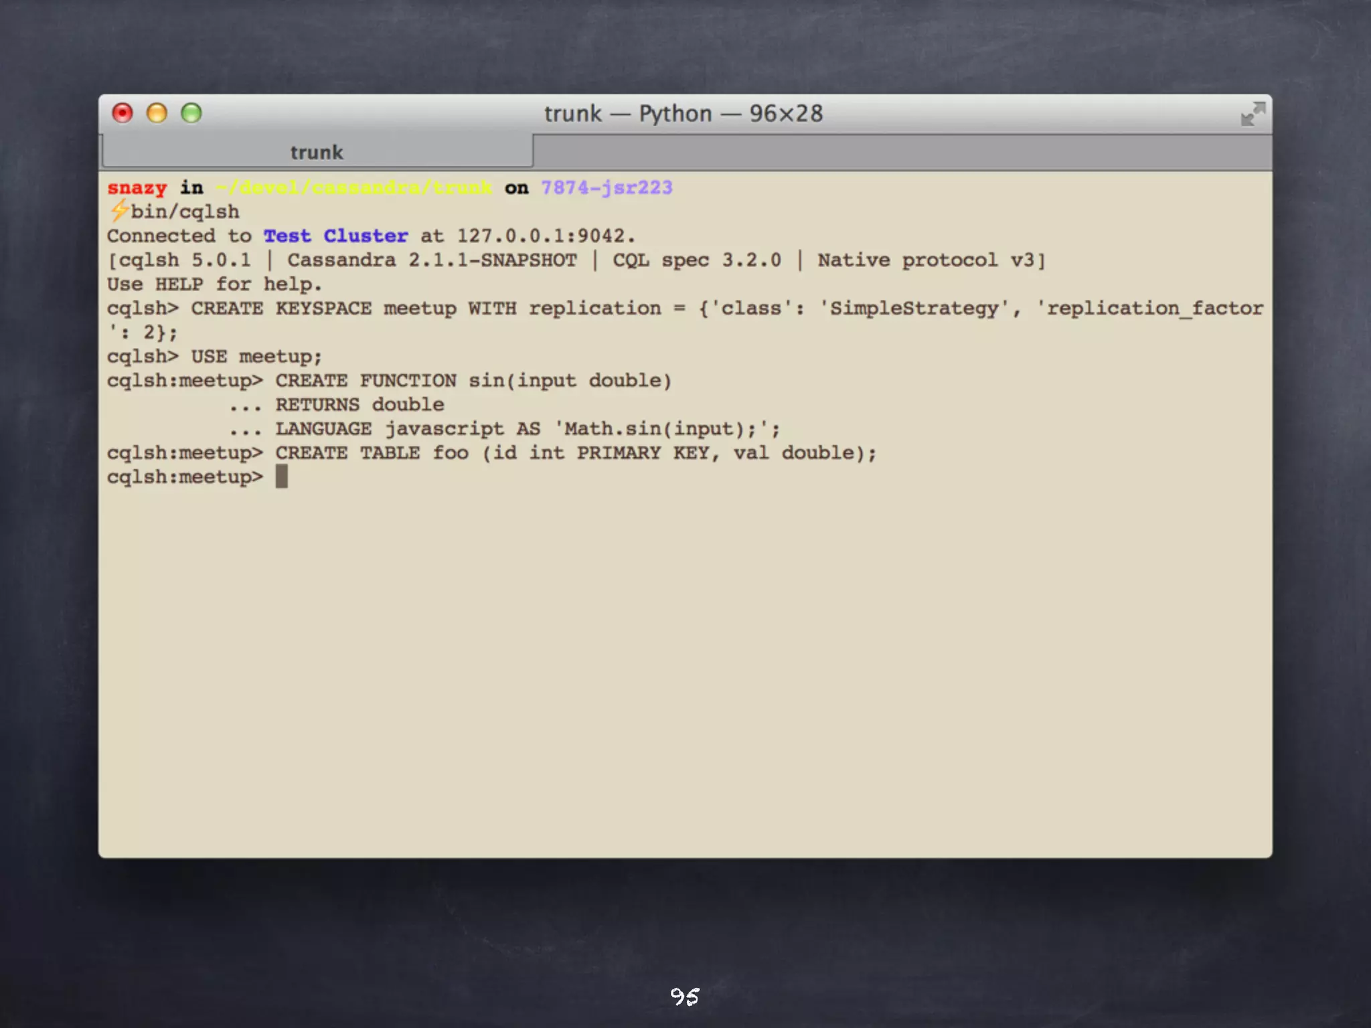1371x1028 pixels.
Task: Click the yellow minimize window button
Action: [x=157, y=113]
